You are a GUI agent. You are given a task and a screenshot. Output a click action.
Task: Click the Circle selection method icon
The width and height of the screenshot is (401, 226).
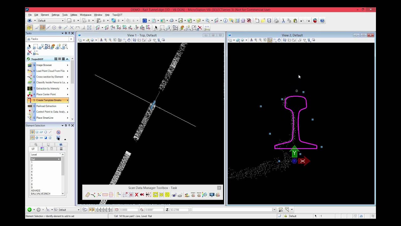pyautogui.click(x=46, y=132)
